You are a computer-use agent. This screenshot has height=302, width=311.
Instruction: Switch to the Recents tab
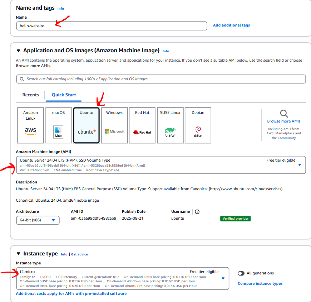pos(31,95)
